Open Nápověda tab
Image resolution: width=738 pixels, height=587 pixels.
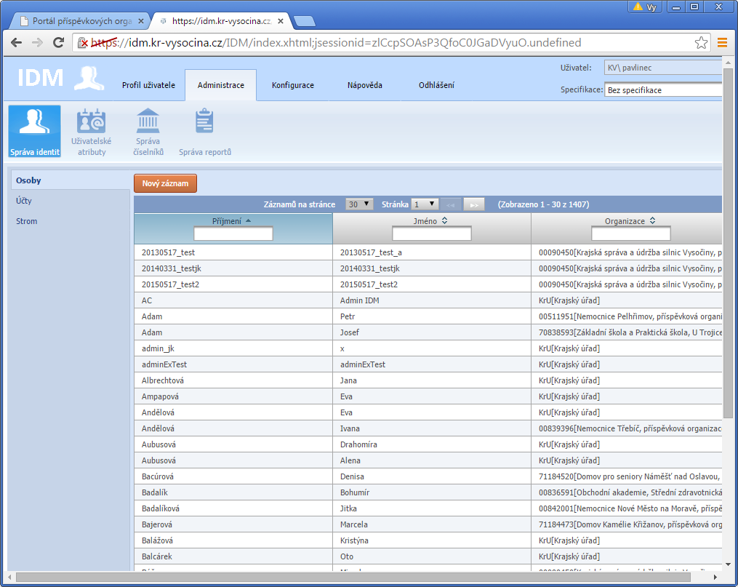pos(365,85)
